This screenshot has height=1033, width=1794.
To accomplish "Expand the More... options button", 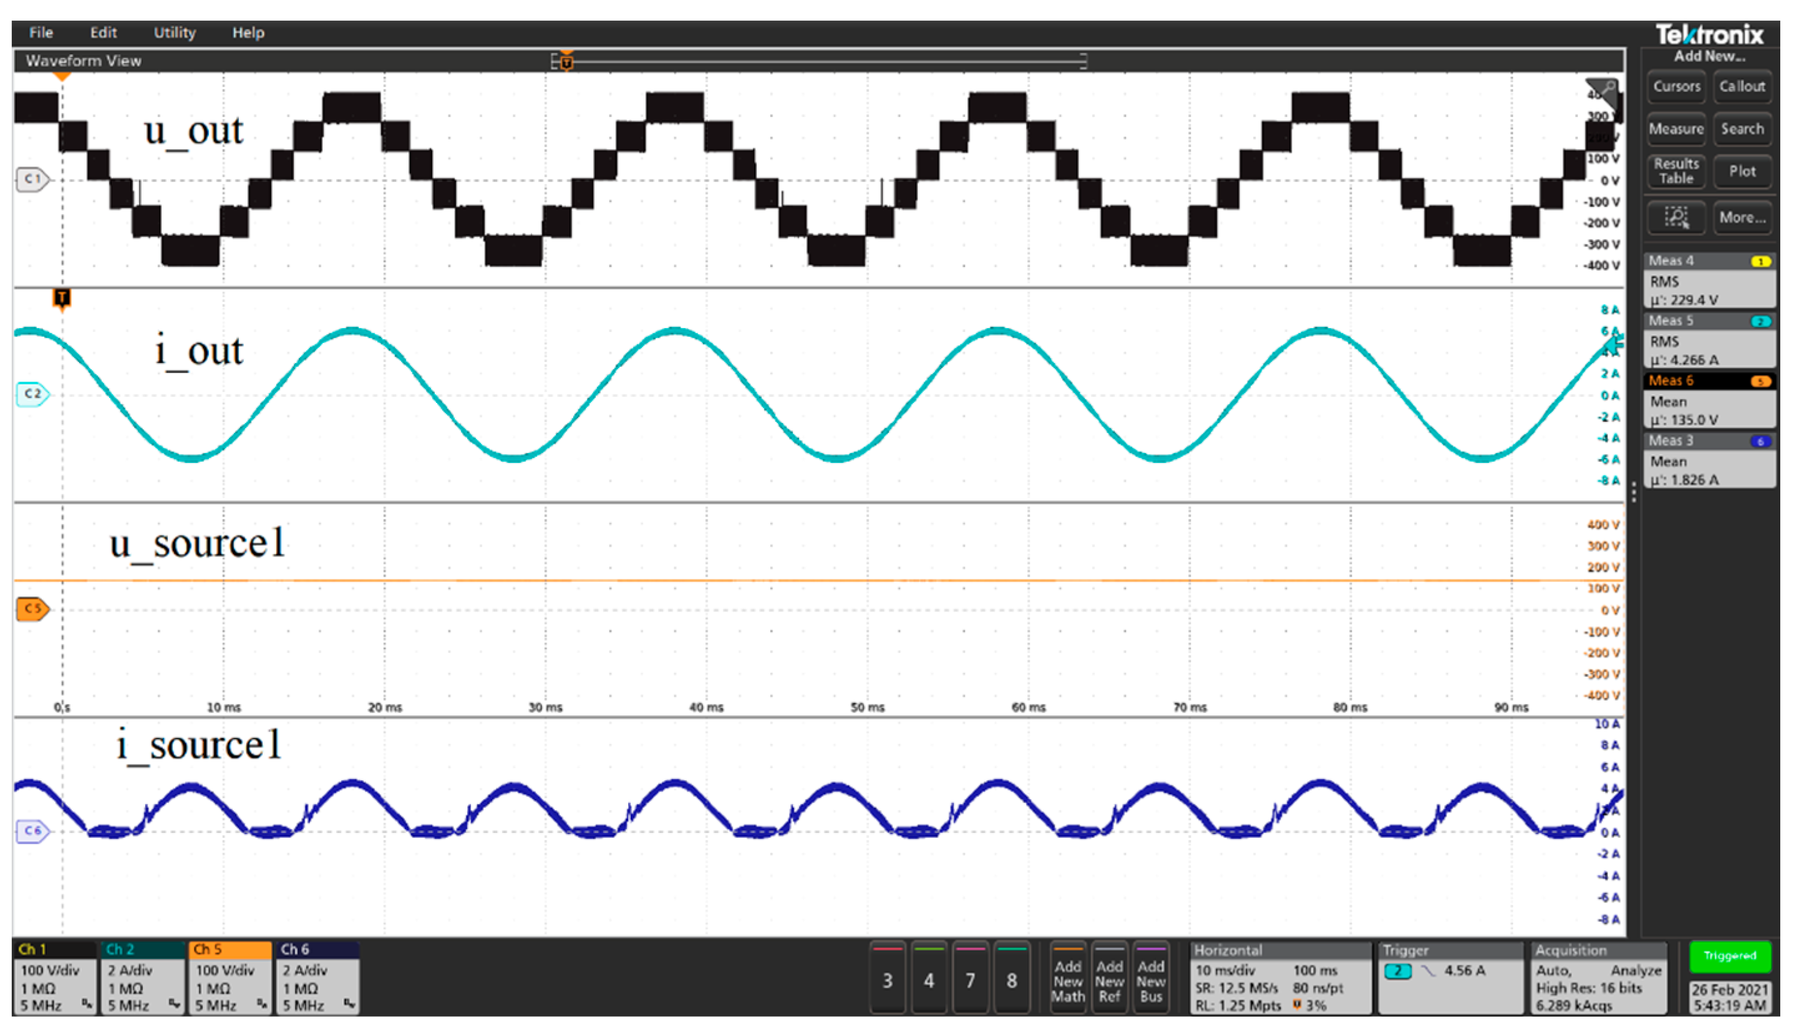I will click(1742, 217).
